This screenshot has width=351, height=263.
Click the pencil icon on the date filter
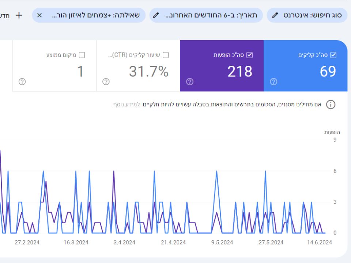point(156,15)
